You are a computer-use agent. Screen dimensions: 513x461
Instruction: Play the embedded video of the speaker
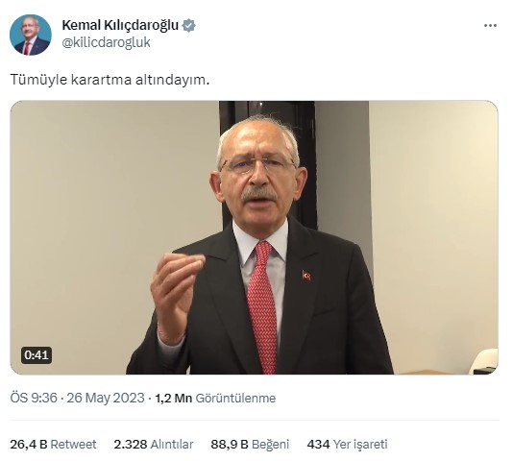pos(255,237)
